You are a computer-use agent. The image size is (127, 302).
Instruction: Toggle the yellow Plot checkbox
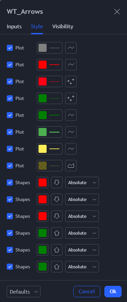[10, 149]
